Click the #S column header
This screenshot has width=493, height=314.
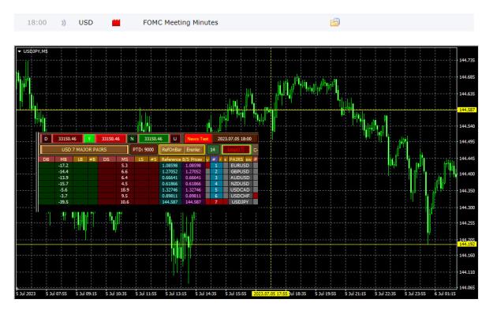click(x=154, y=159)
